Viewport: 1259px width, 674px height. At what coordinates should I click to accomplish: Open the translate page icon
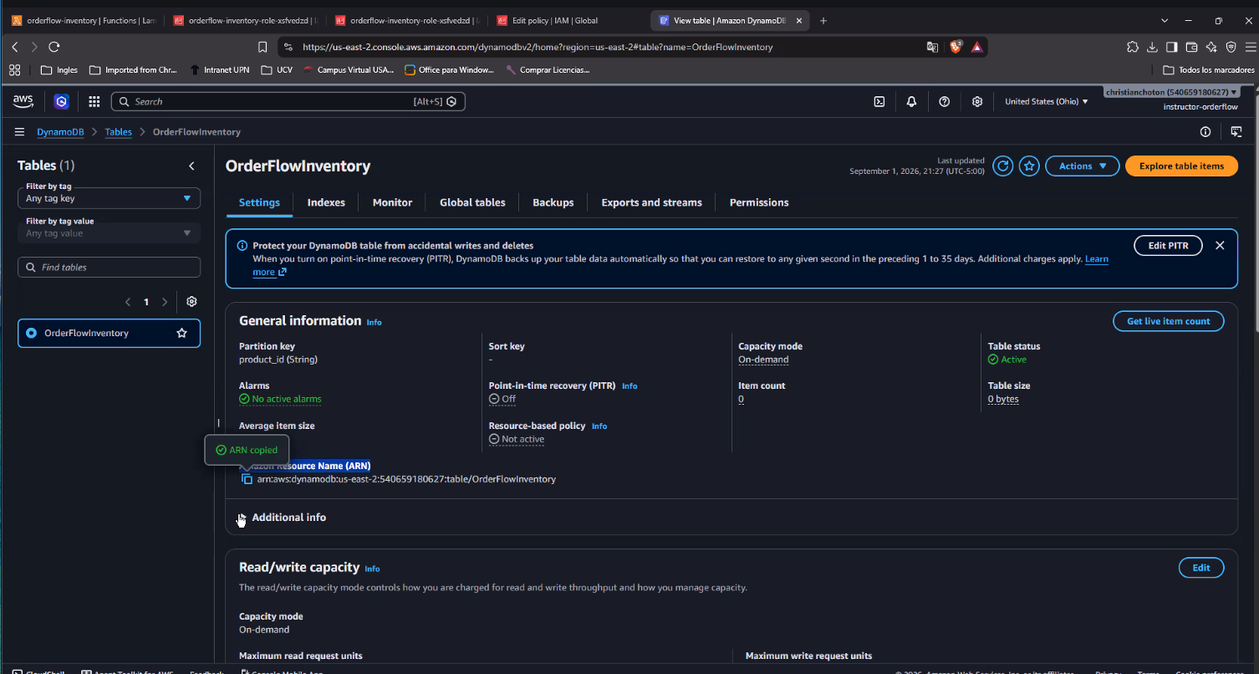[x=932, y=47]
